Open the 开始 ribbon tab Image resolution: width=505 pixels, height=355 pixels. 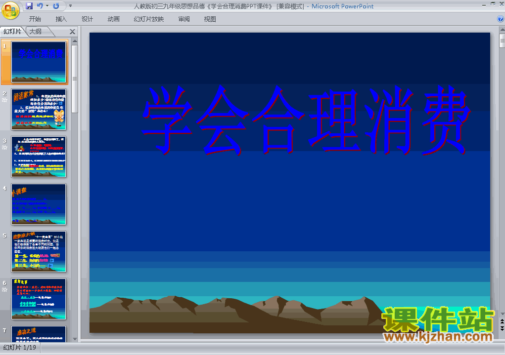[35, 19]
